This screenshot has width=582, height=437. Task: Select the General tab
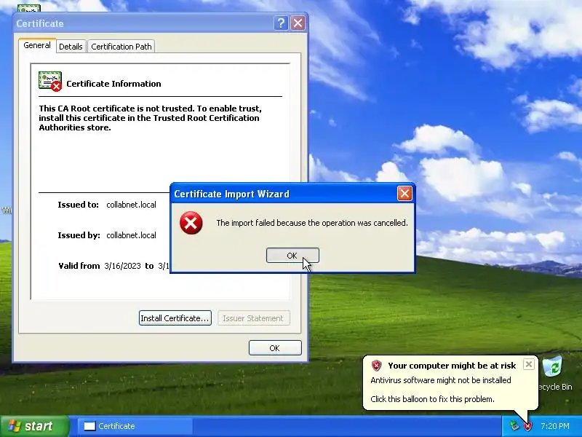pyautogui.click(x=37, y=45)
